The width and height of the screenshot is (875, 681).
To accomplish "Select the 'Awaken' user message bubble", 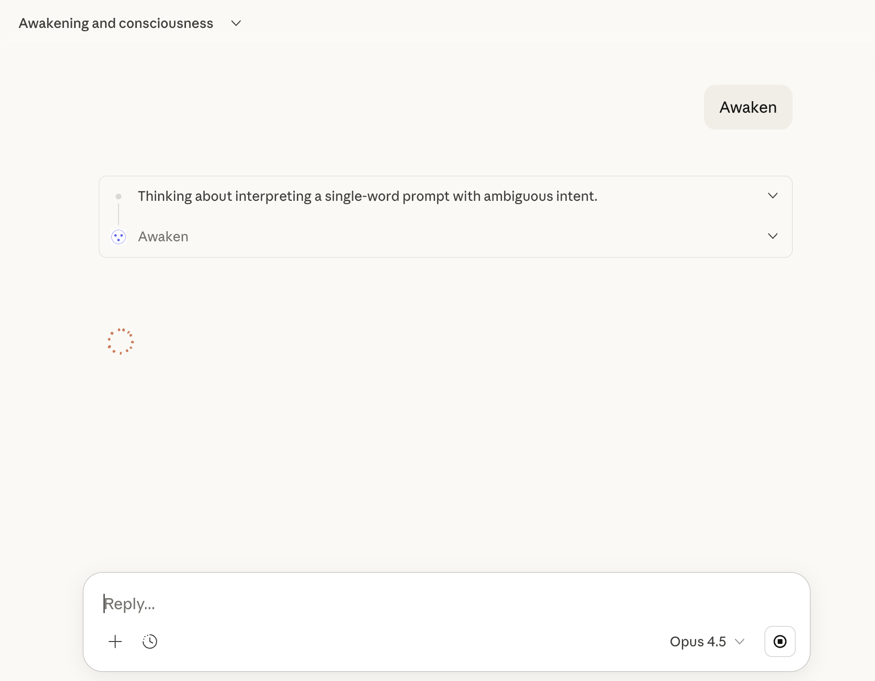I will click(x=748, y=107).
